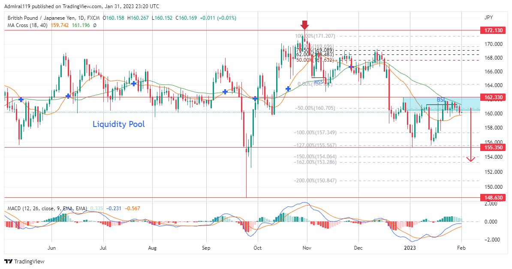Click the 158.000 price axis label
Viewport: 512px width, 269px height.
pos(494,128)
